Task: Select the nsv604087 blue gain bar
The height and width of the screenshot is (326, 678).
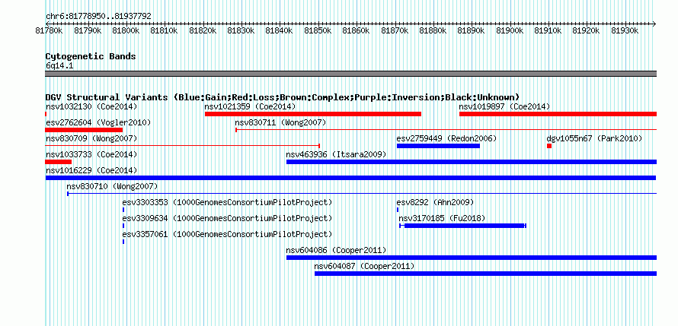Action: pos(485,274)
